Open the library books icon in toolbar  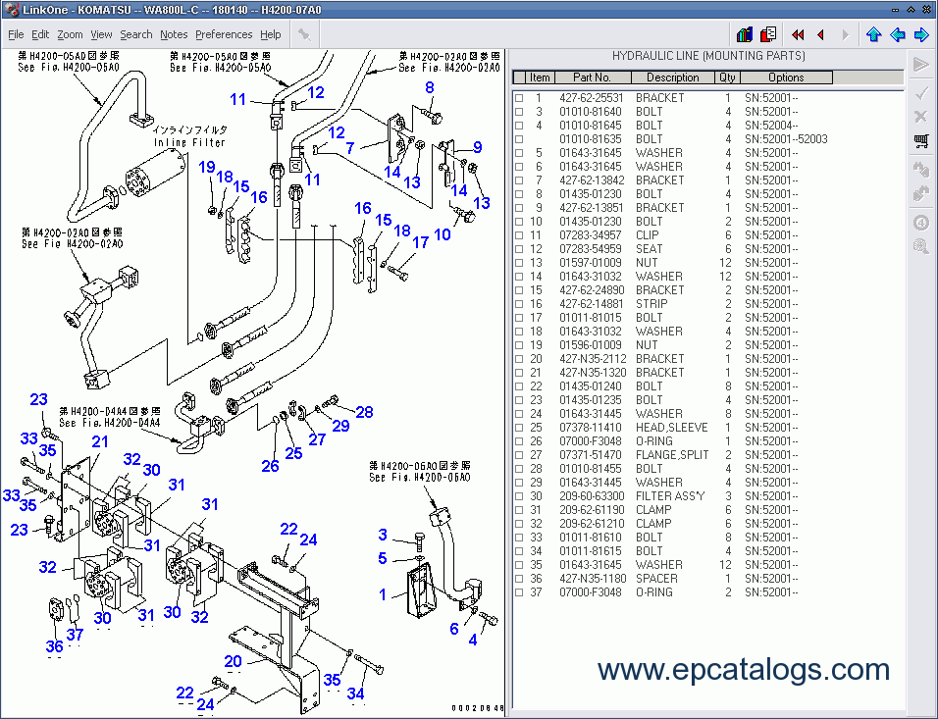coord(744,34)
